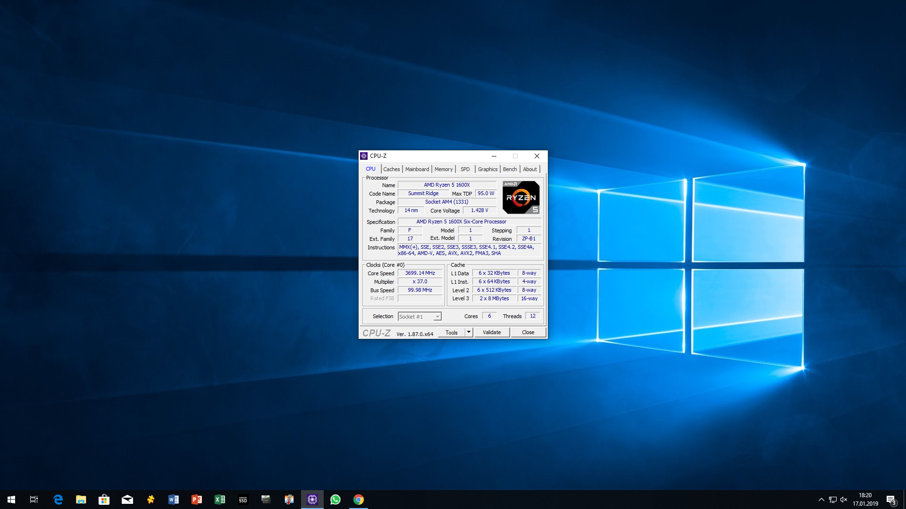This screenshot has height=509, width=906.
Task: Switch to the Mainboard tab
Action: 417,169
